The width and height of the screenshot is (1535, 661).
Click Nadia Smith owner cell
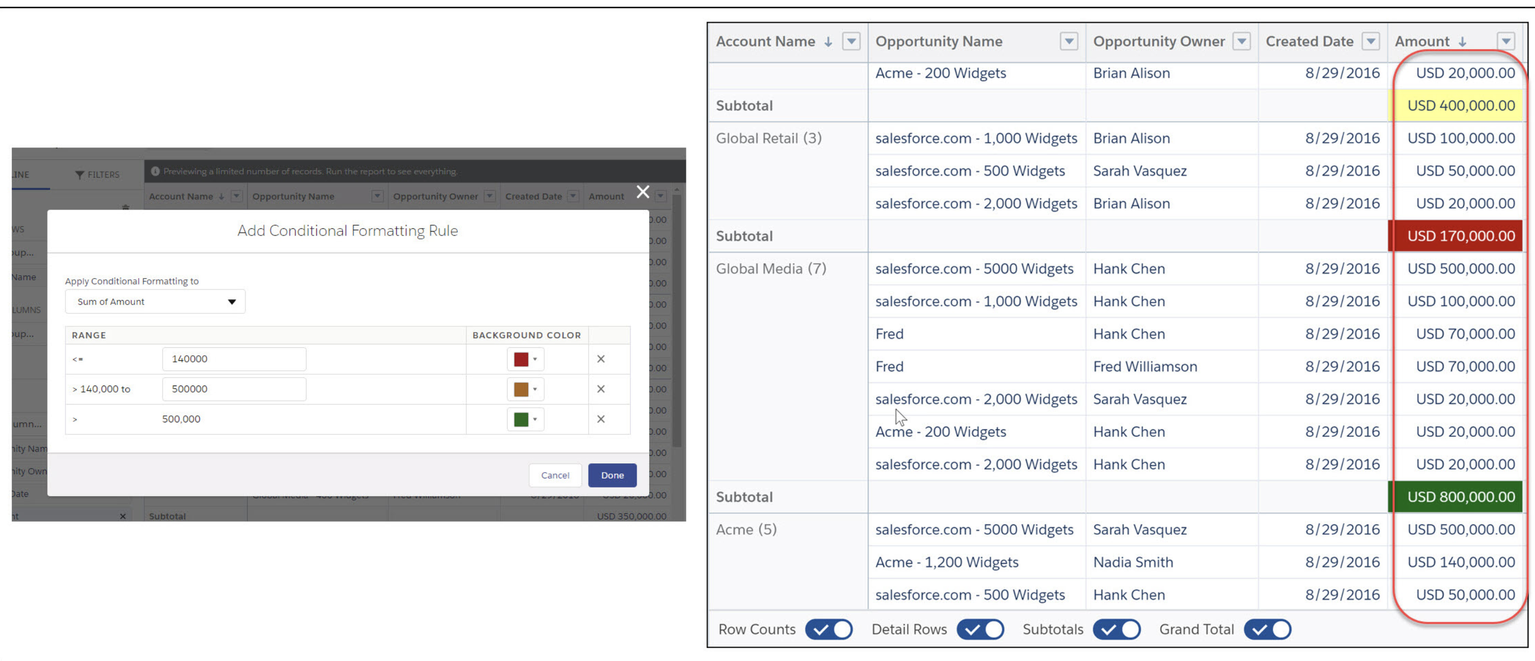(1133, 562)
